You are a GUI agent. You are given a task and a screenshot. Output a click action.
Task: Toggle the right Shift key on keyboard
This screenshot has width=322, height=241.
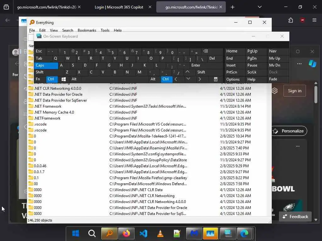209,72
